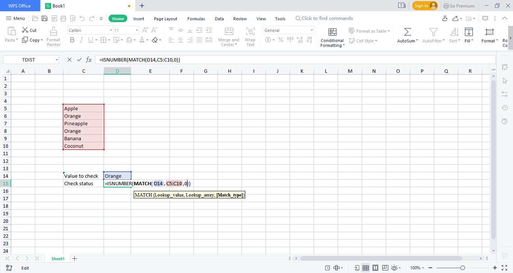The width and height of the screenshot is (513, 273).
Task: Select the Format Painter tool
Action: point(53,36)
